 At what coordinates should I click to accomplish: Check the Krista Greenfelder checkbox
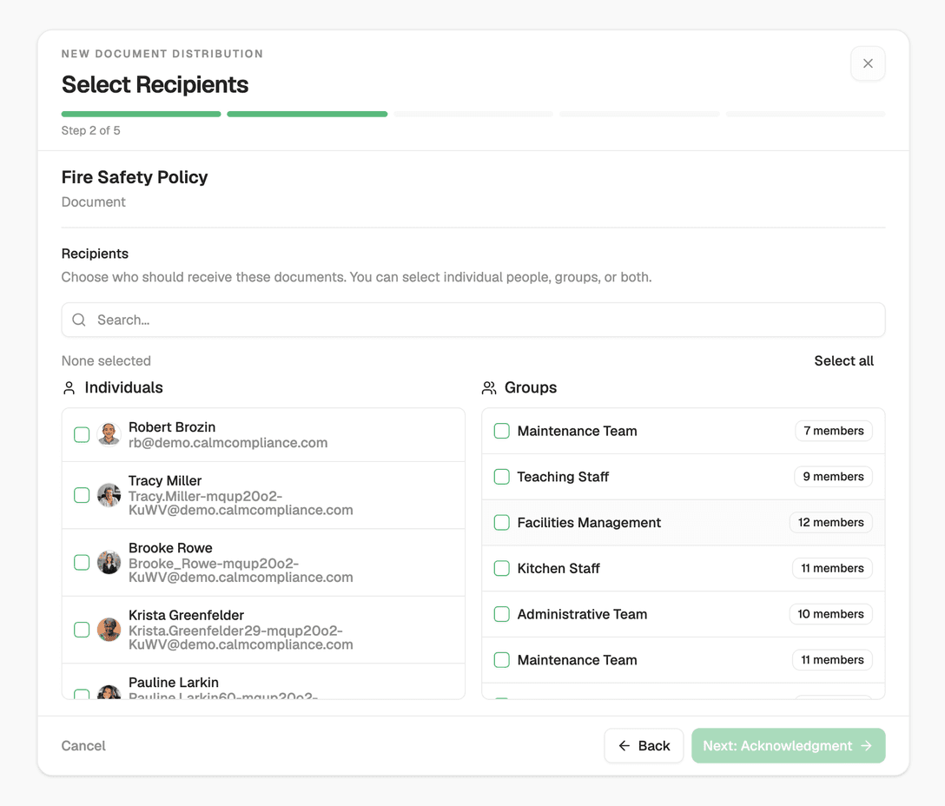pos(82,630)
